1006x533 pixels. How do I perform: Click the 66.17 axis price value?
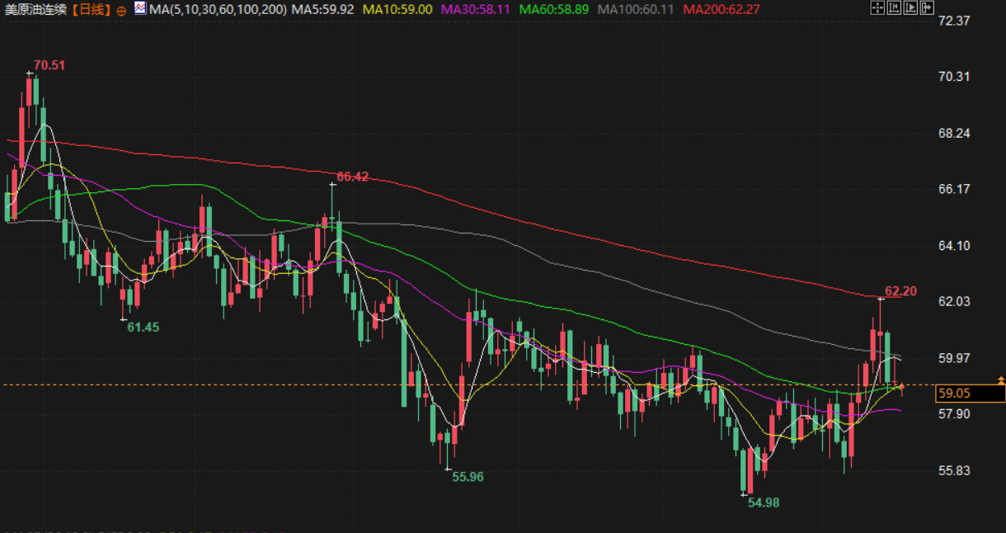click(953, 189)
